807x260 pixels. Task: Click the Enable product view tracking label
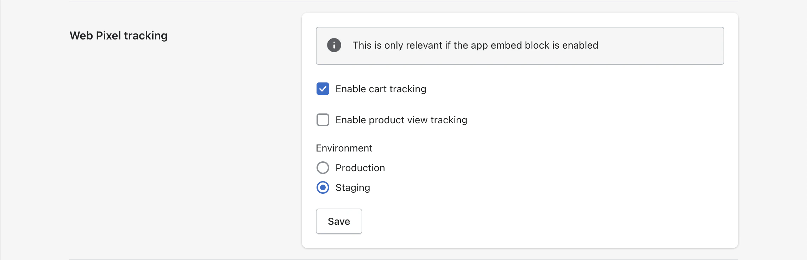(x=401, y=120)
